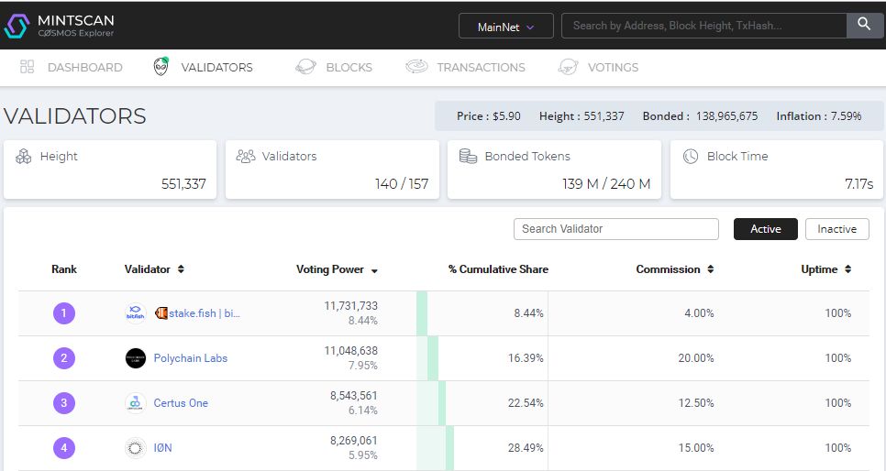886x471 pixels.
Task: Click commission value 15.00%
Action: [696, 448]
